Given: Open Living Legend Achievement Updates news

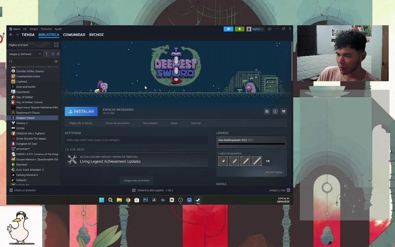Looking at the screenshot, I should point(136,160).
